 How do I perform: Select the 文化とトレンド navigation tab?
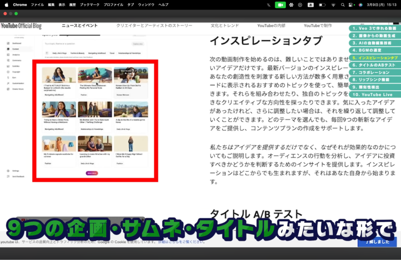point(225,26)
